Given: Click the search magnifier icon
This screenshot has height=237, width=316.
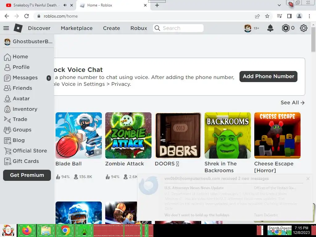Looking at the screenshot, I should click(x=157, y=28).
